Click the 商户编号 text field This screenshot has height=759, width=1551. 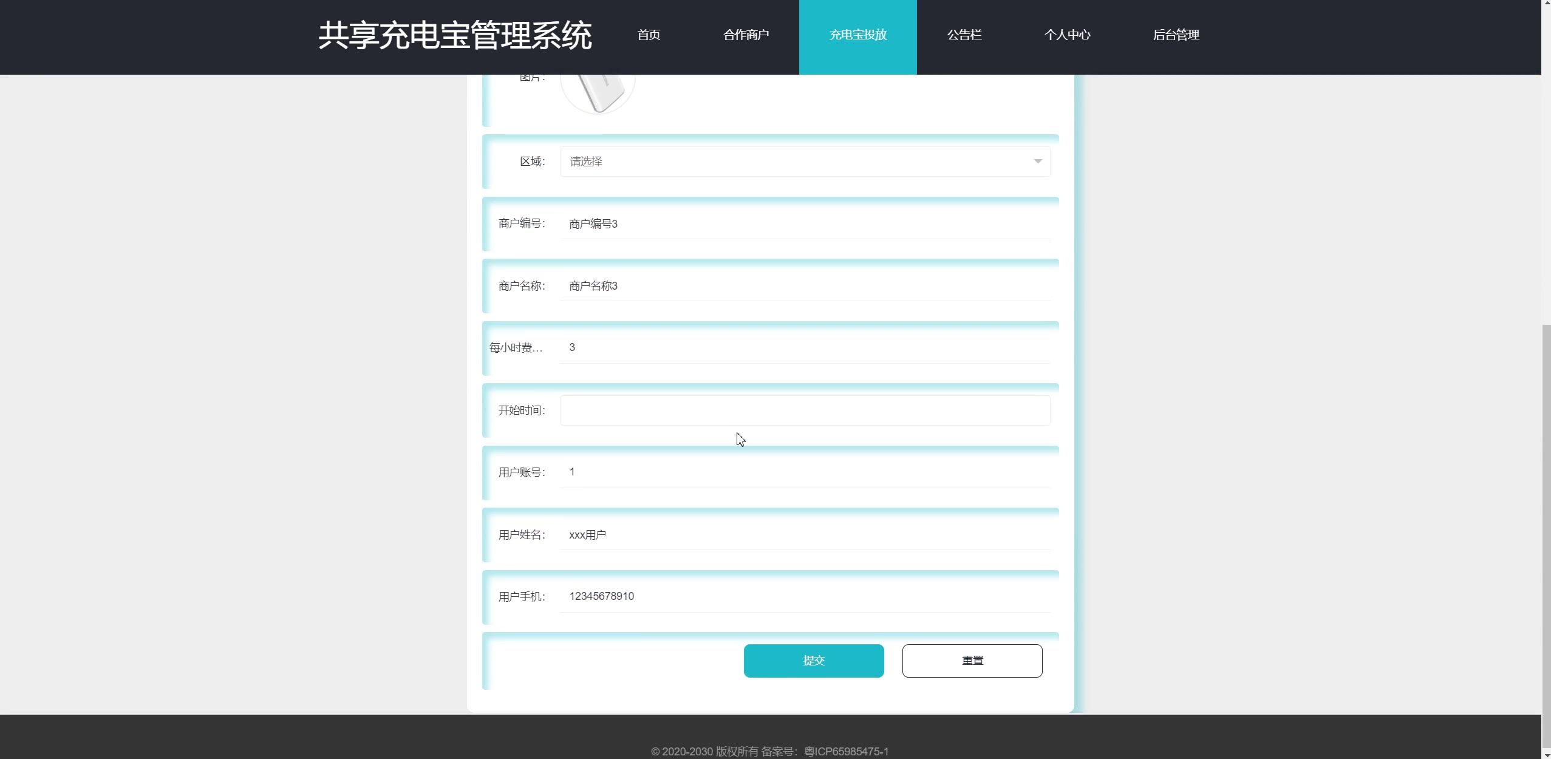click(804, 224)
